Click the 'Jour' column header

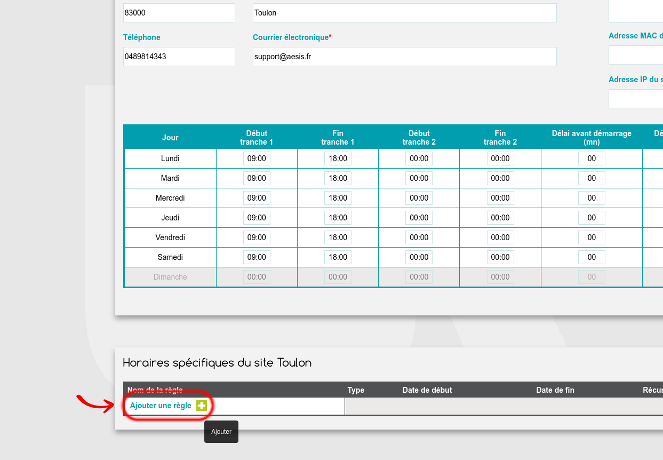point(170,138)
